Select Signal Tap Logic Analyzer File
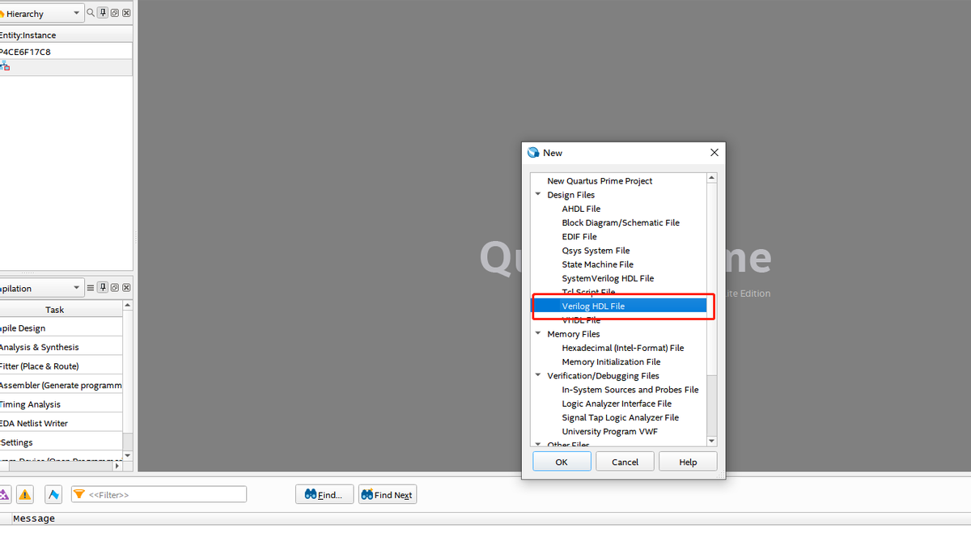The height and width of the screenshot is (537, 971). 621,417
